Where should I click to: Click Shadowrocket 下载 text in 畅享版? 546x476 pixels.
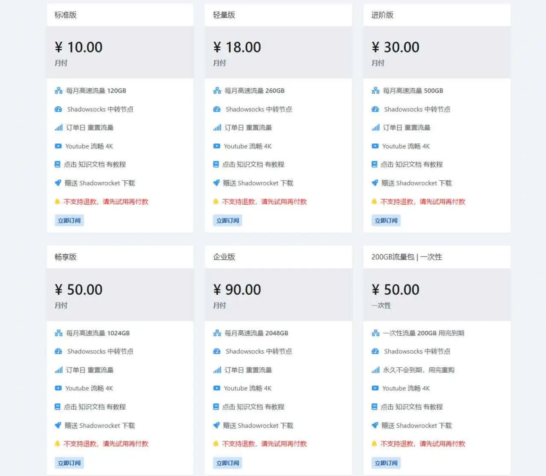[x=99, y=426]
